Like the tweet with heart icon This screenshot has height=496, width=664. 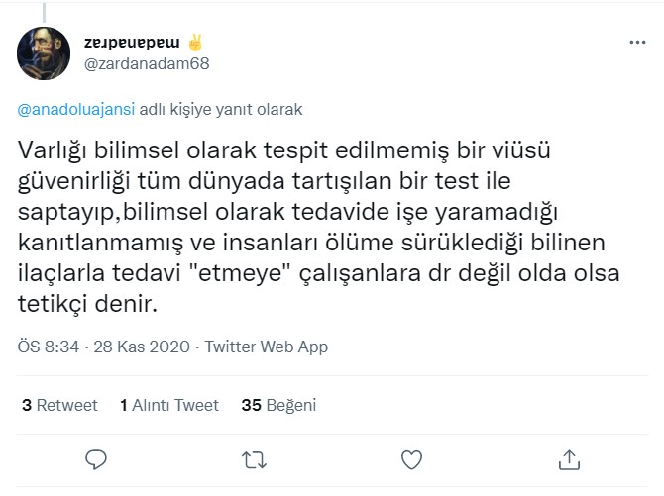411,459
